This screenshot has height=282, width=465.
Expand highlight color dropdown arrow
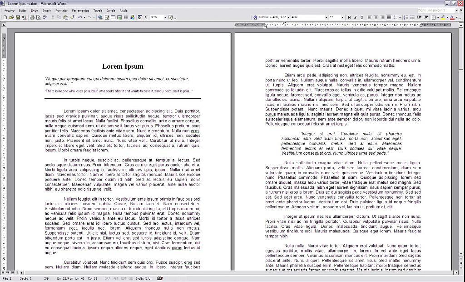pos(447,18)
